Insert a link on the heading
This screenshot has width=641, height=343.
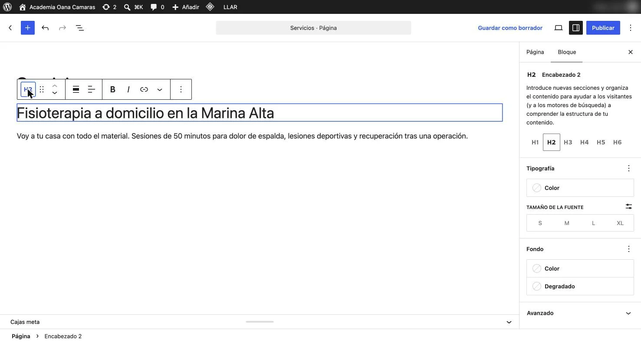coord(144,89)
